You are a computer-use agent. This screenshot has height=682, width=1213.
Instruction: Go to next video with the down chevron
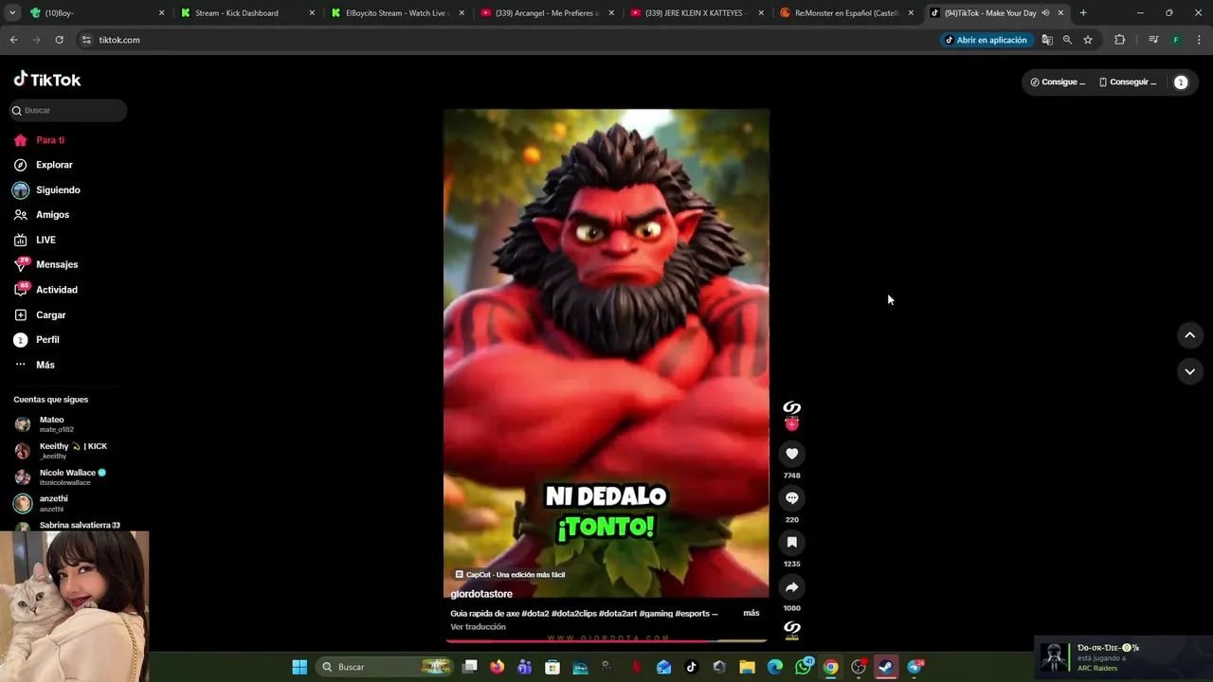point(1189,371)
